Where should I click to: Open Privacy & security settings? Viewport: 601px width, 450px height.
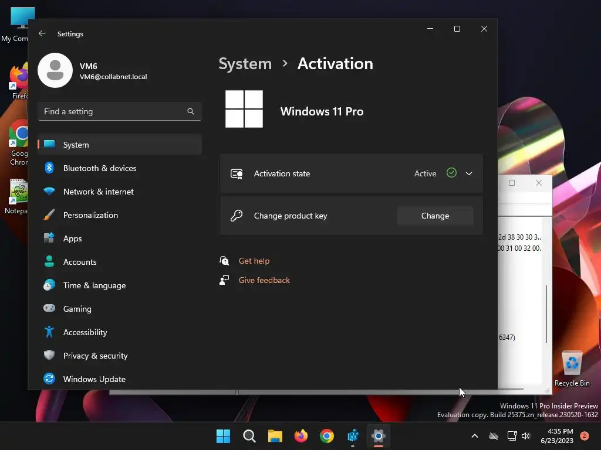click(120, 356)
